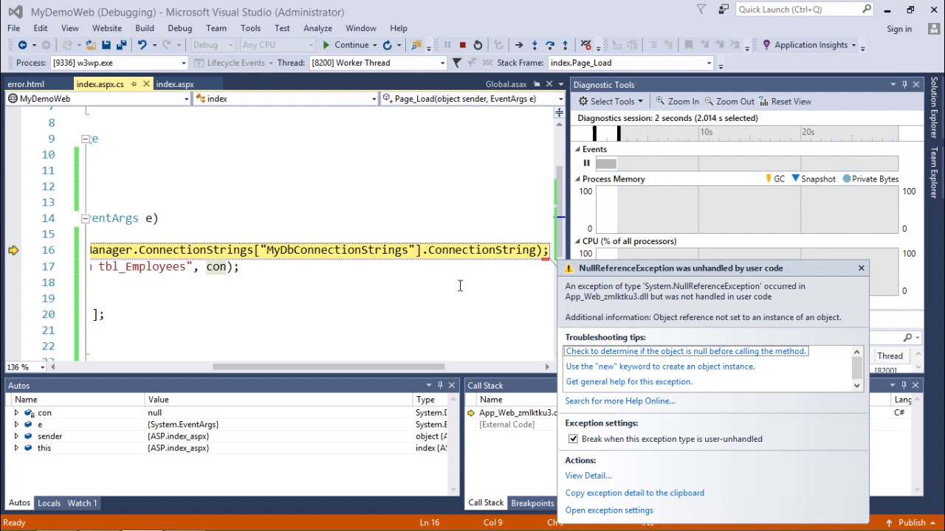Image resolution: width=945 pixels, height=531 pixels.
Task: Click the Save floppy disk icon
Action: 106,45
